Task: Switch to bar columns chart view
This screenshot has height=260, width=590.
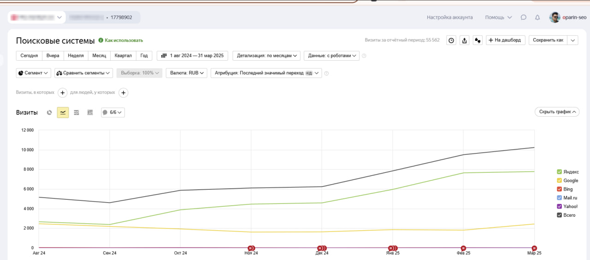Action: (x=90, y=113)
